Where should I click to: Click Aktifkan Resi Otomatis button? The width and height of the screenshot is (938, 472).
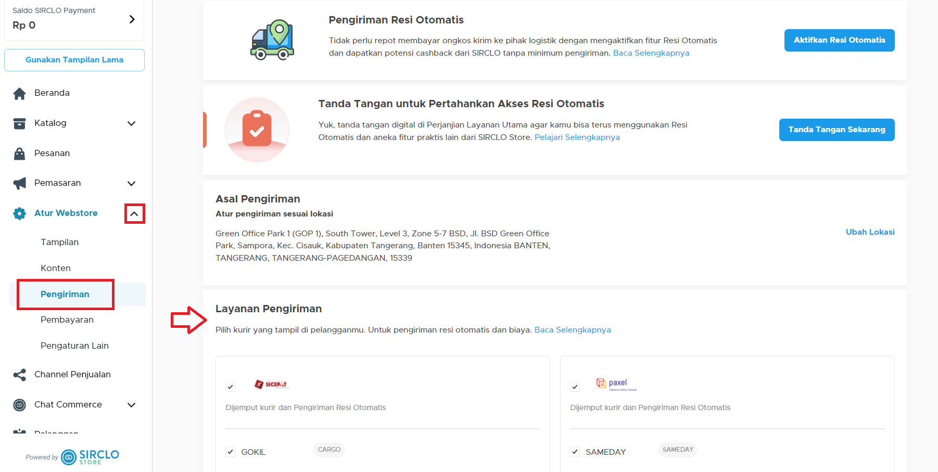pyautogui.click(x=839, y=40)
